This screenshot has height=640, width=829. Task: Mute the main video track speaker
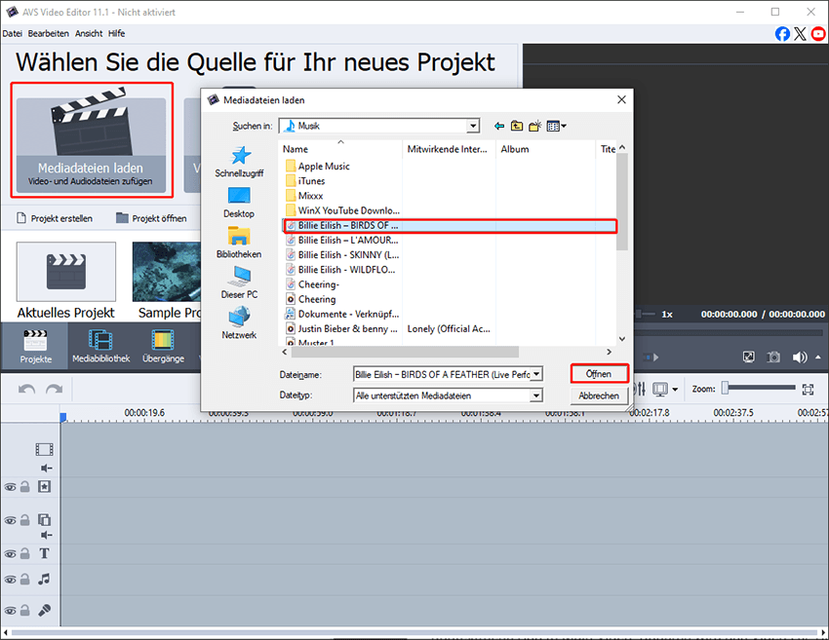(x=45, y=467)
